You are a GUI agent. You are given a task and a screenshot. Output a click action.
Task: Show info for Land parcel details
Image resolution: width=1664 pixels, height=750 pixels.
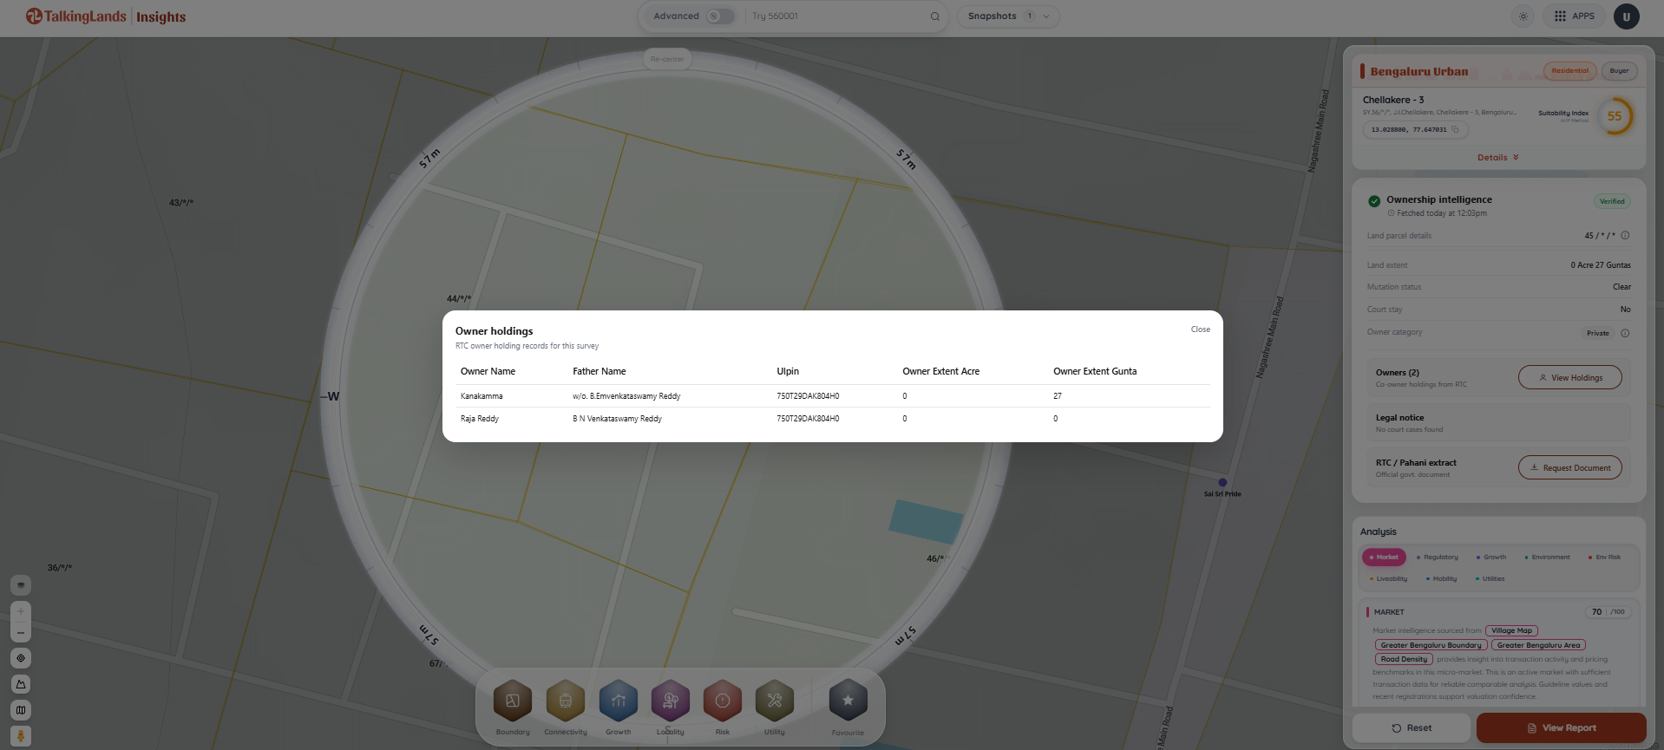[x=1625, y=236]
